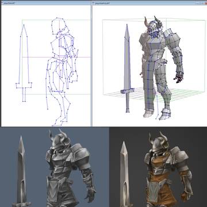Click the right 3D mesh window title bar
This screenshot has height=207, width=207.
(x=149, y=3)
